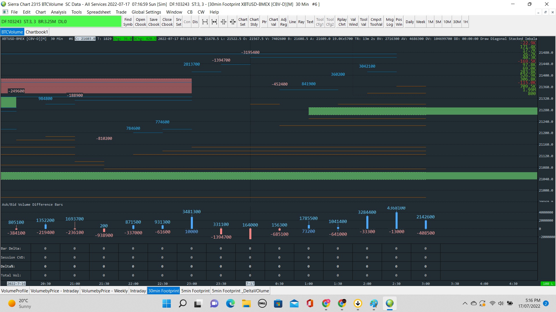Expand the Analysis menu
The image size is (556, 312).
click(x=58, y=12)
